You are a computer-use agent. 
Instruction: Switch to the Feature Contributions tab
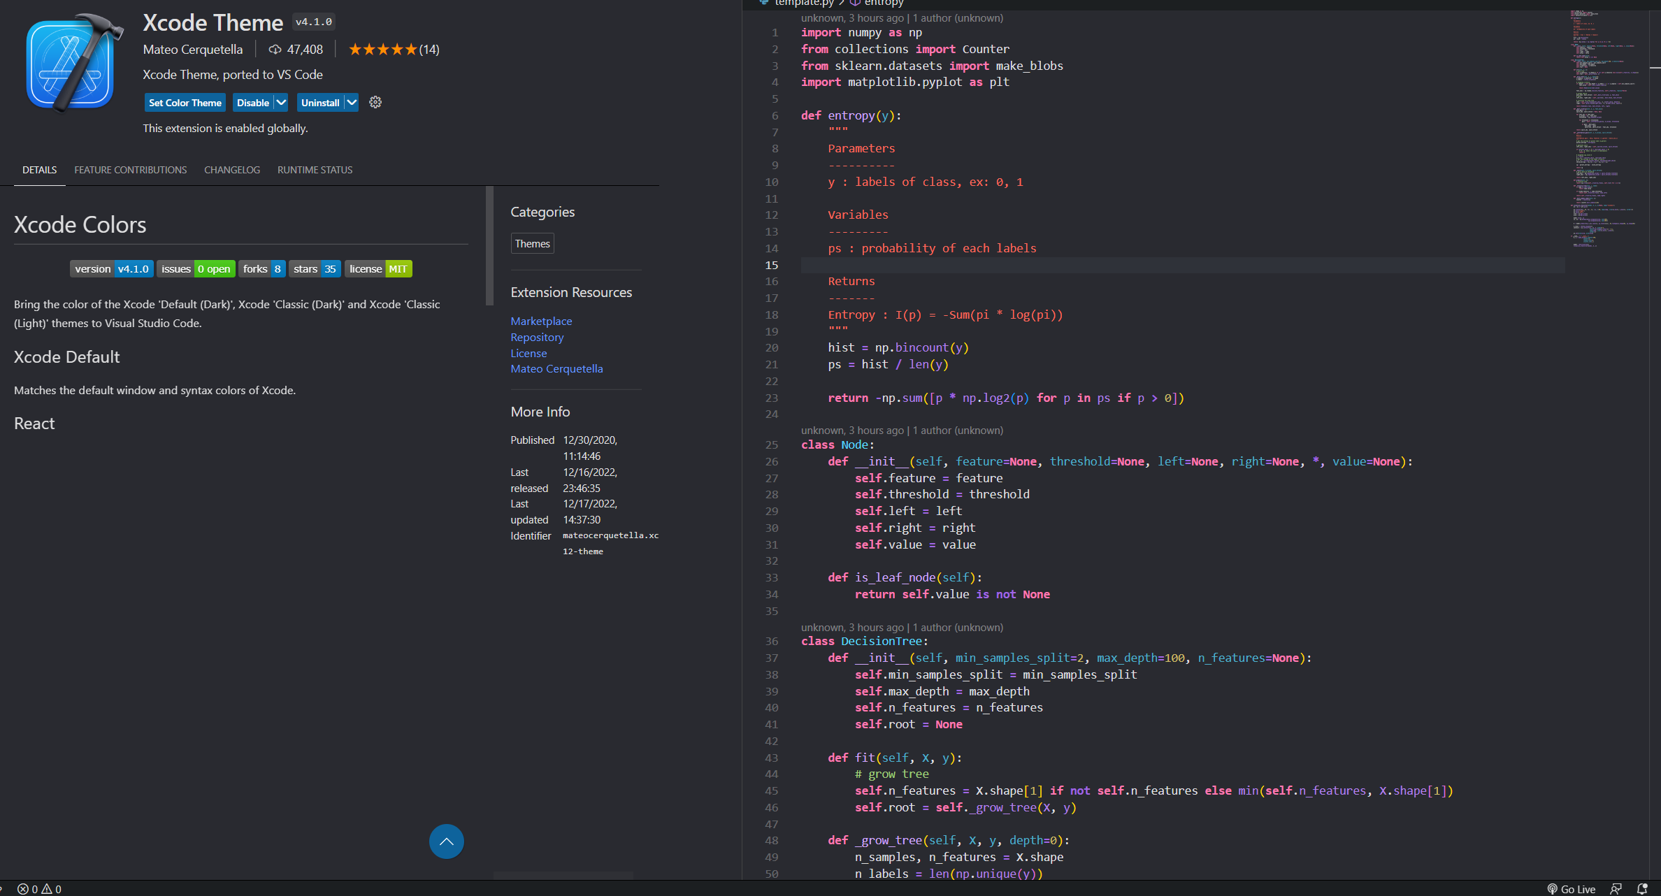(131, 170)
